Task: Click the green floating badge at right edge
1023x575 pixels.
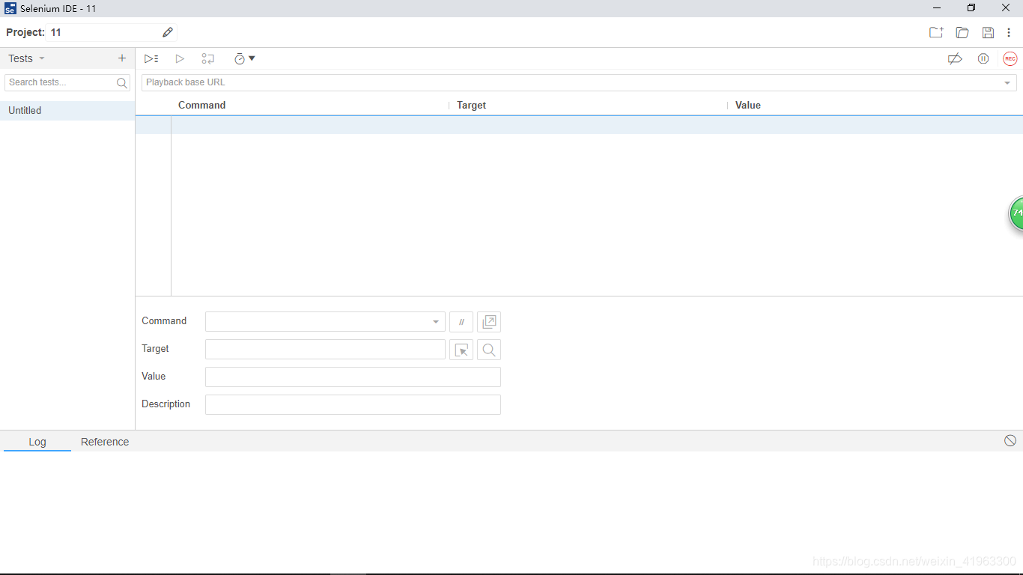Action: [1016, 213]
